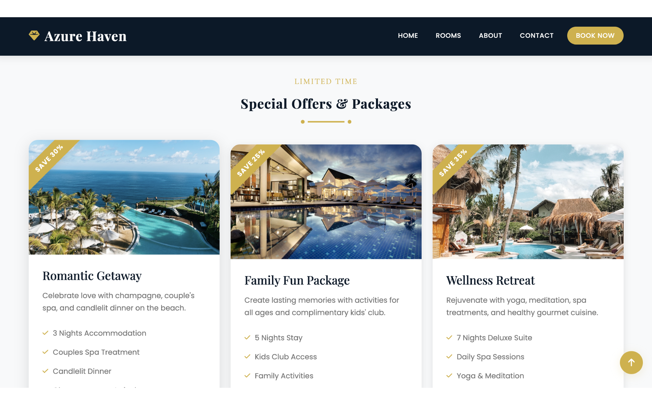This screenshot has width=652, height=405.
Task: Select the Family Fun Package pool image
Action: pyautogui.click(x=326, y=202)
